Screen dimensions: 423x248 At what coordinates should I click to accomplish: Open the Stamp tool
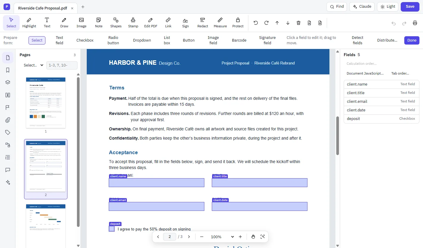pos(133,23)
